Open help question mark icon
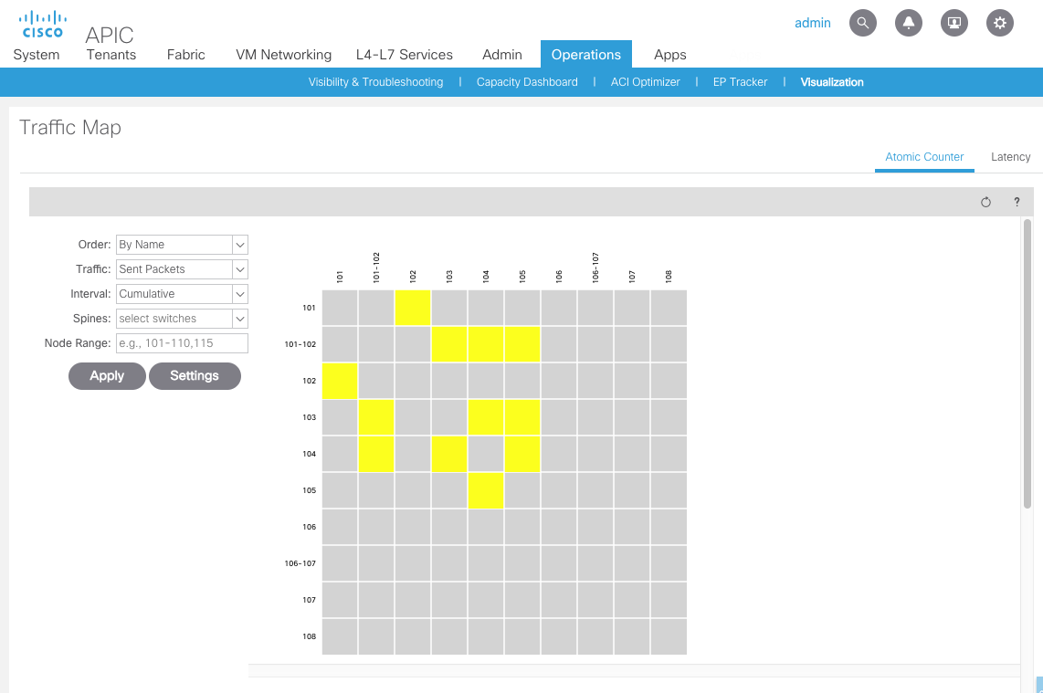Image resolution: width=1043 pixels, height=693 pixels. (x=1017, y=202)
